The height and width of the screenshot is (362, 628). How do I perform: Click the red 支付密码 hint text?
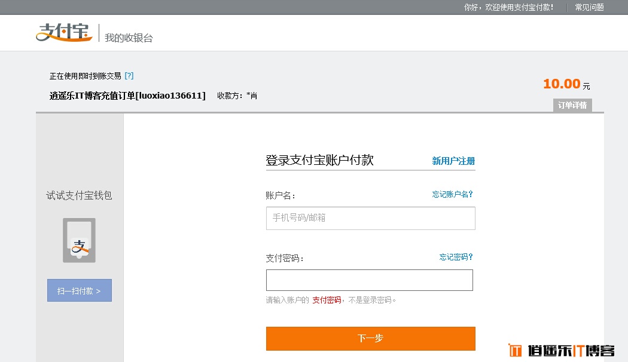(327, 300)
